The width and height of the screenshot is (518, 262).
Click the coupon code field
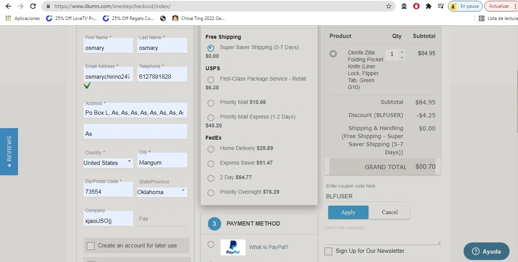tap(363, 196)
